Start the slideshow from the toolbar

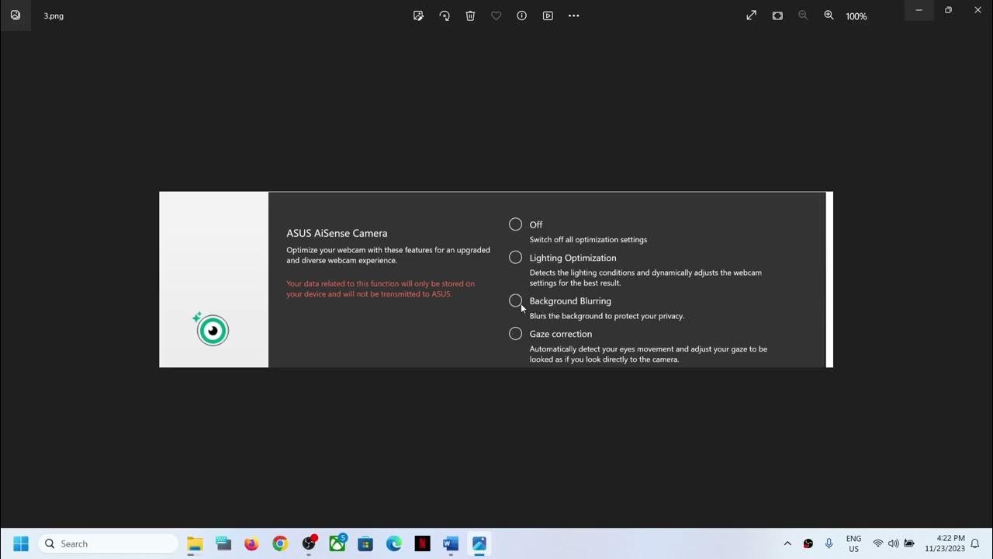point(548,16)
